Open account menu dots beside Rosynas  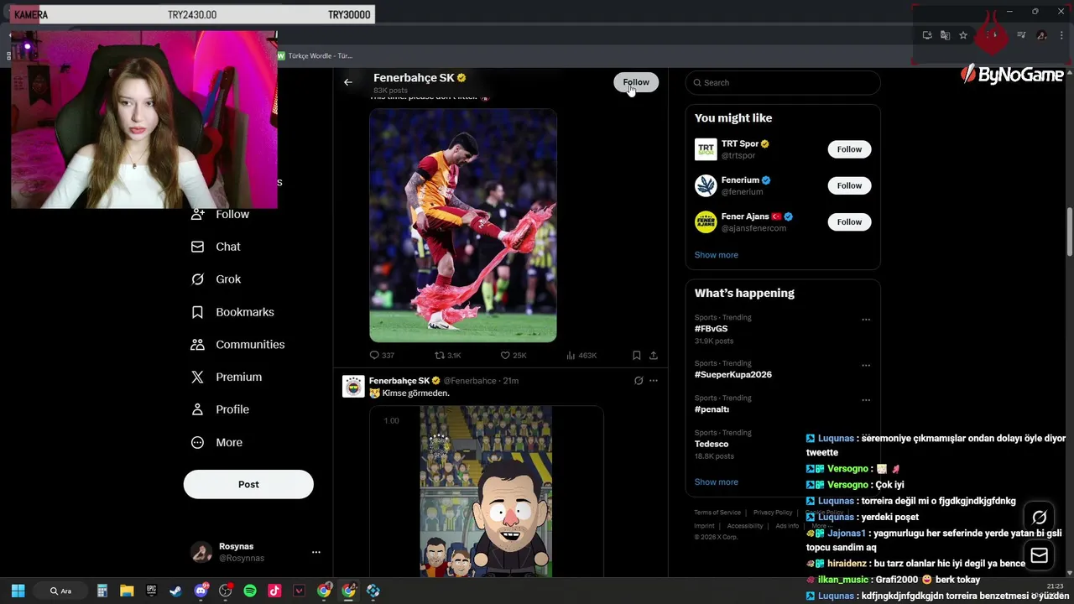(x=316, y=552)
